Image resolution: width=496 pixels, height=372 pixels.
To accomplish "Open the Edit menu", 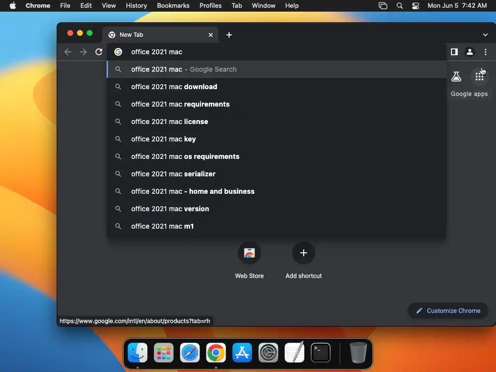I will pos(86,6).
